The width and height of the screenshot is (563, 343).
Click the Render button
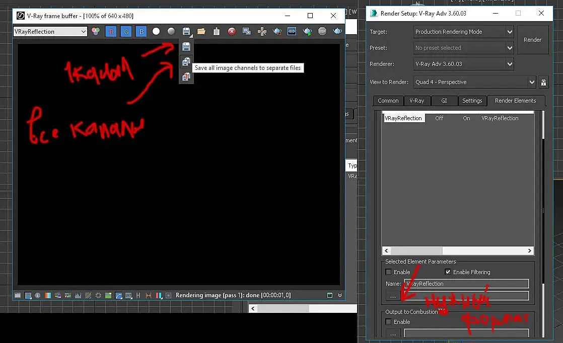pyautogui.click(x=532, y=40)
